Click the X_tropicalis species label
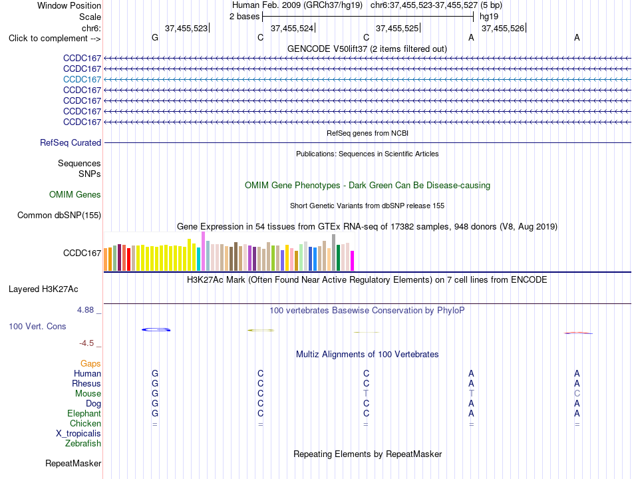 [x=79, y=434]
